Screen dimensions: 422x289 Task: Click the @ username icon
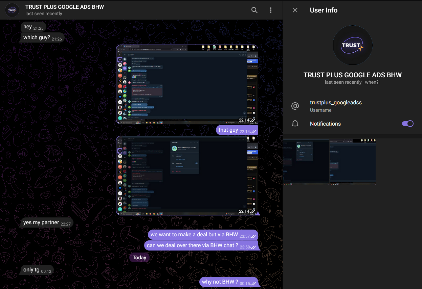pos(295,106)
